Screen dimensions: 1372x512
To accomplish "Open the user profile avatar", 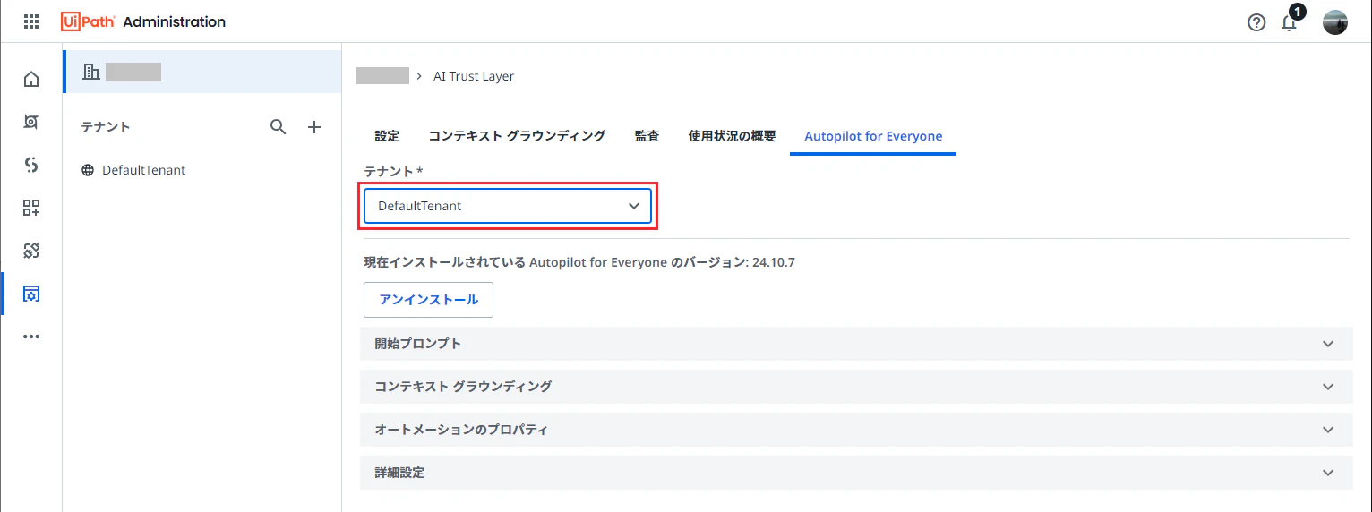I will tap(1335, 22).
